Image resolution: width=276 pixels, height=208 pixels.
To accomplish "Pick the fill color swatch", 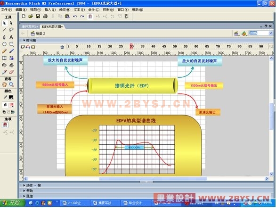I will click(x=11, y=105).
